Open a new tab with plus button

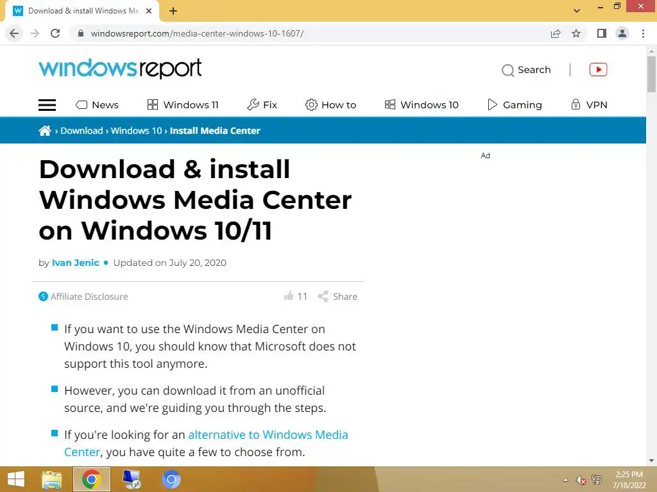pyautogui.click(x=173, y=11)
